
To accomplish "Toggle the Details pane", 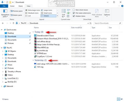I will point(16,15).
